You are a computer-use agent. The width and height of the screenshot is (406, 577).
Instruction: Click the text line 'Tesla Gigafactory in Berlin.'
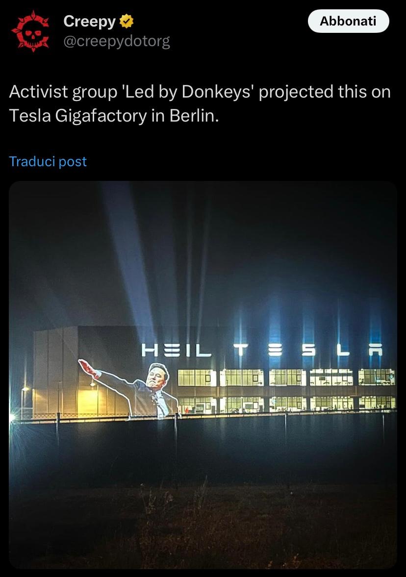pos(114,116)
